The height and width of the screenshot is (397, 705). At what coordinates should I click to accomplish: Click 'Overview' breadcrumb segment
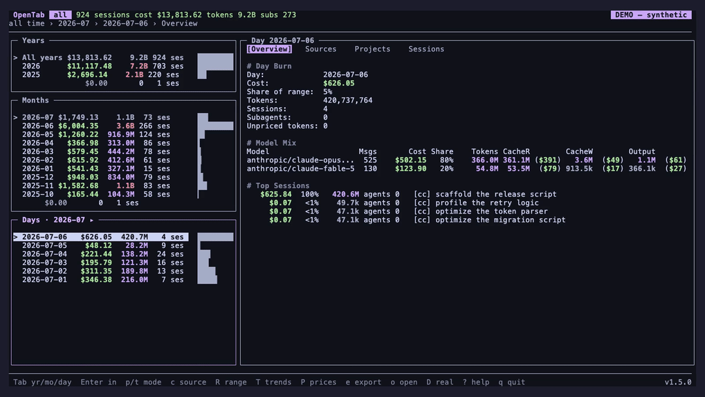click(180, 24)
